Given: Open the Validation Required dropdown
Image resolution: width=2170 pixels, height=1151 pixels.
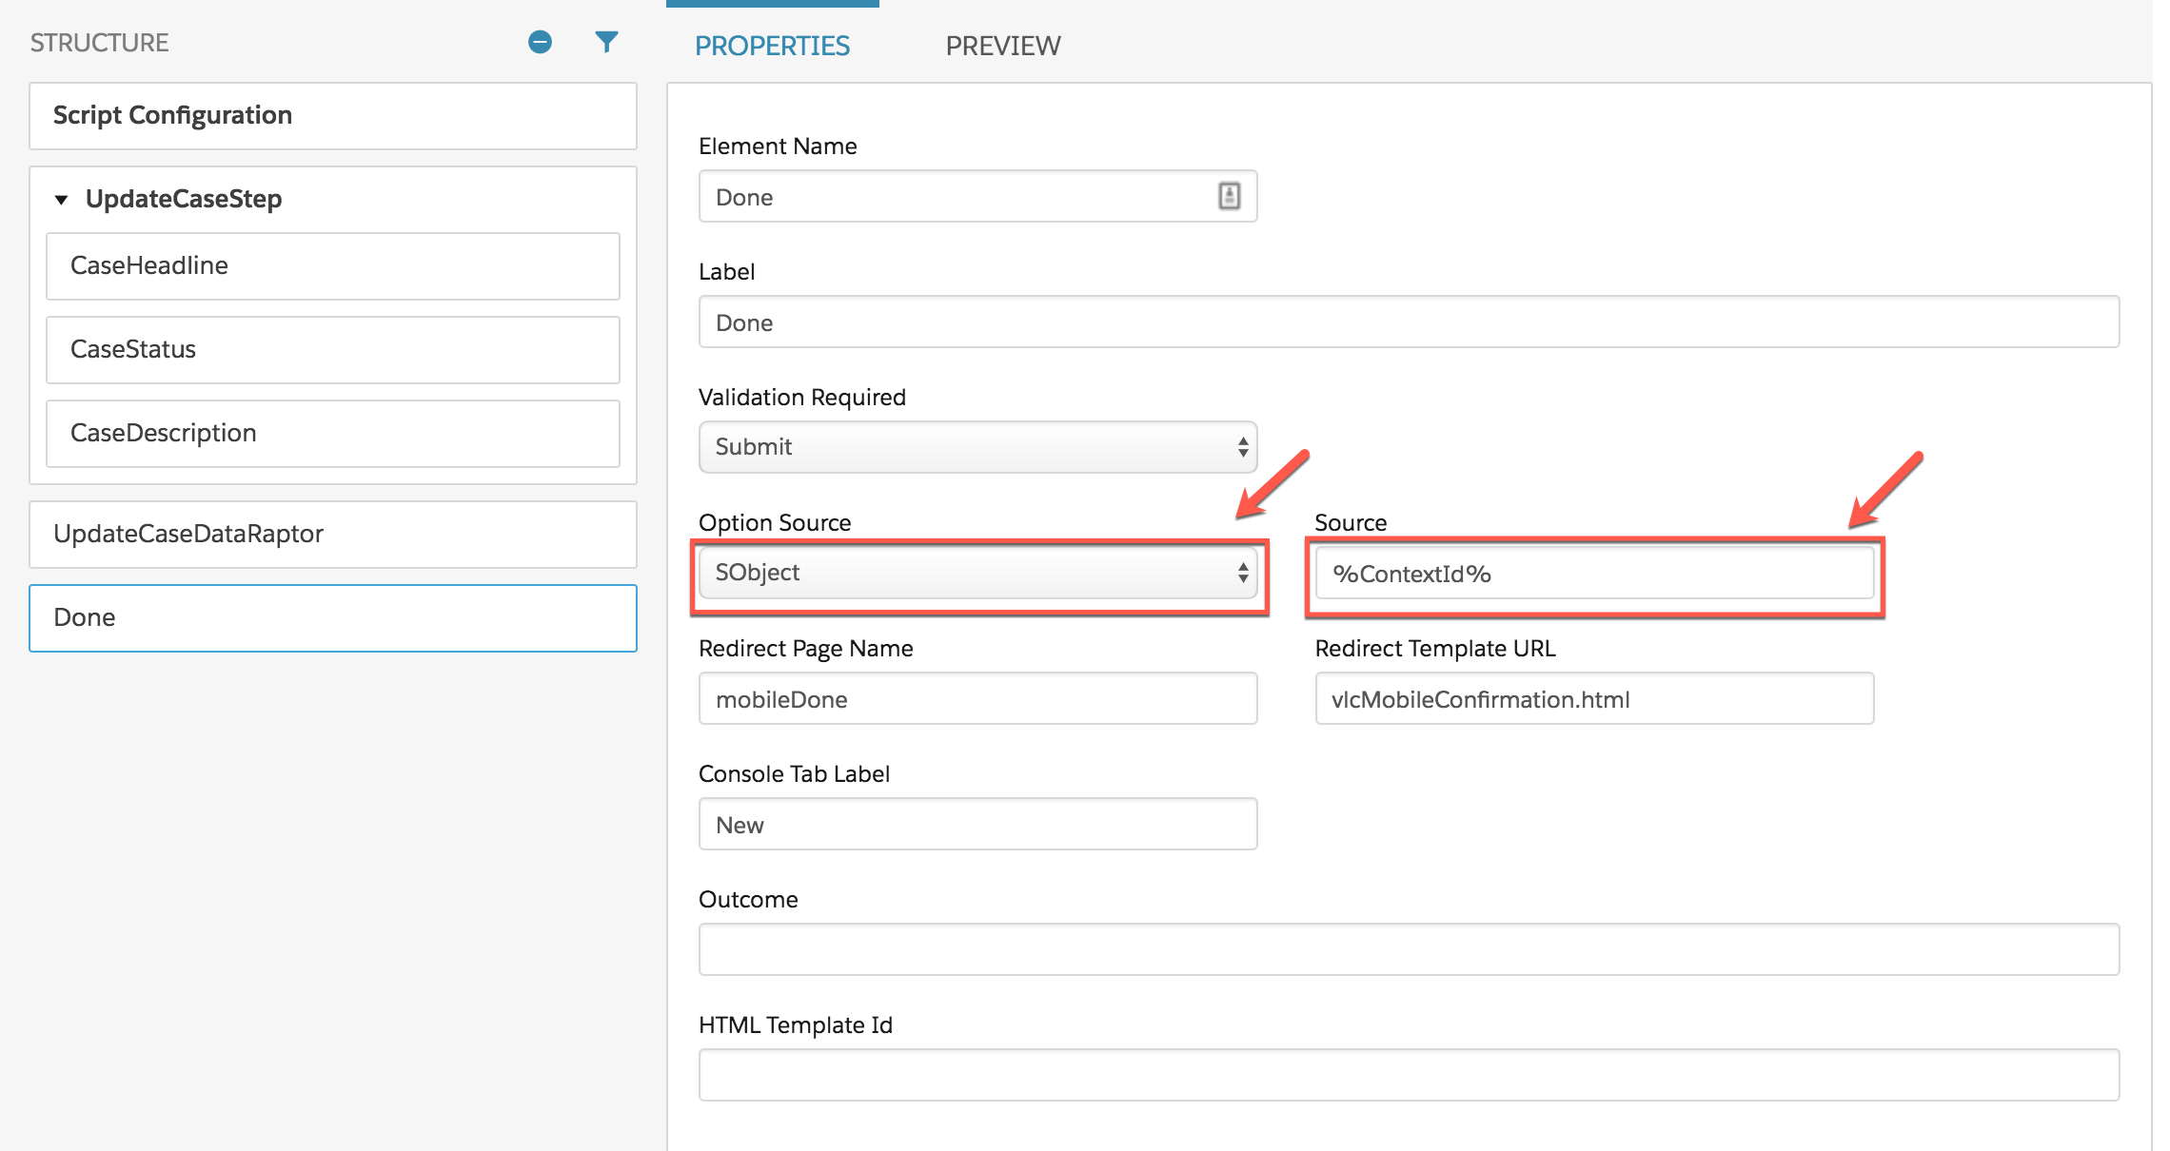Looking at the screenshot, I should click(x=977, y=447).
